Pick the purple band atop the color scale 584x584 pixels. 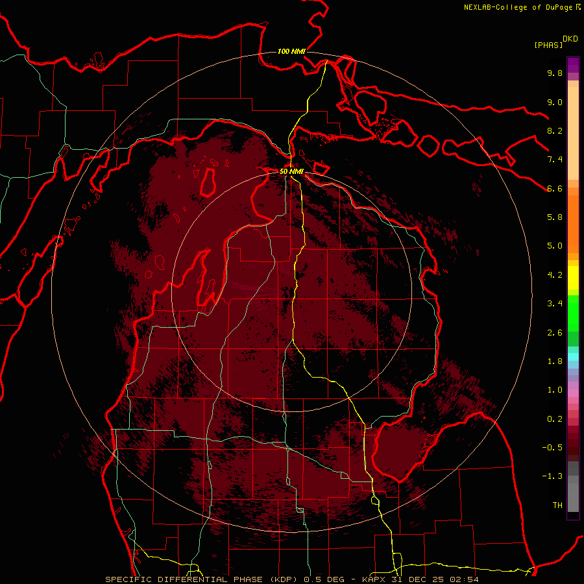573,65
